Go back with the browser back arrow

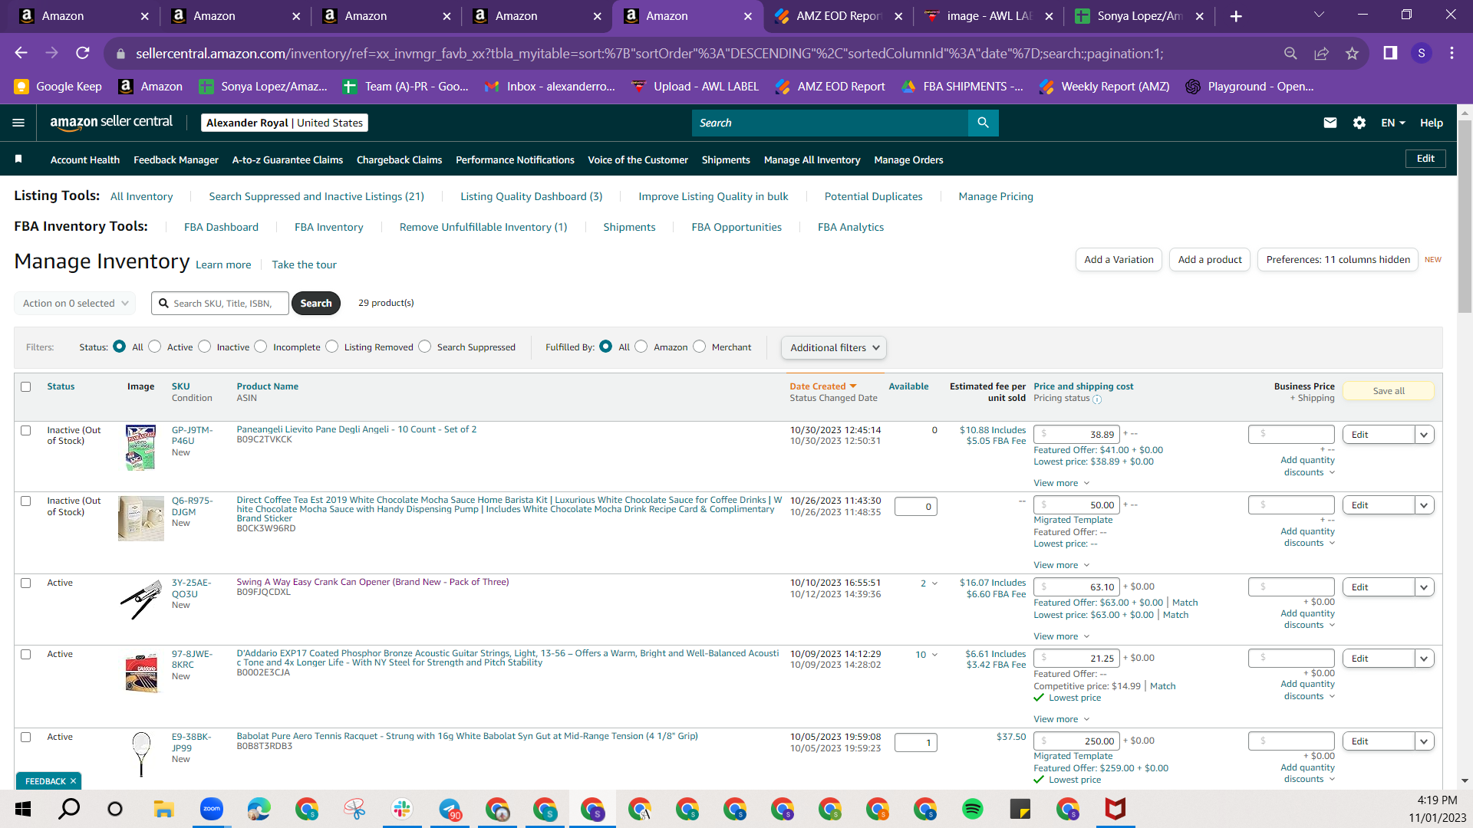(x=21, y=53)
